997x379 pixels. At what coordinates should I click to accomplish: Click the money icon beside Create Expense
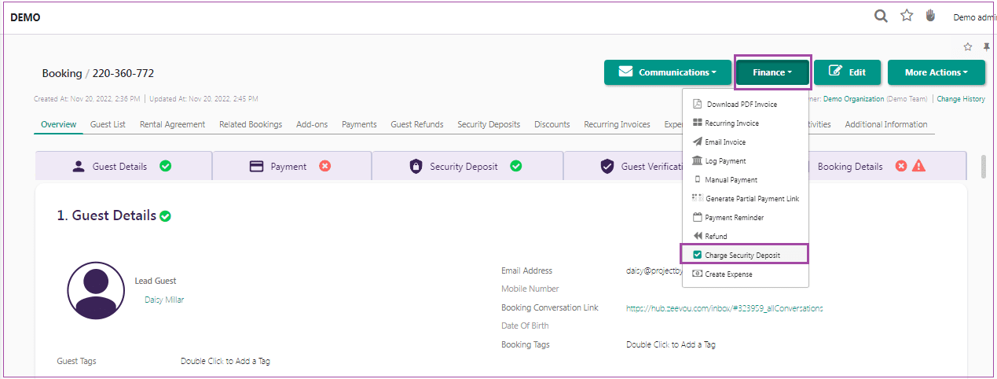[x=698, y=274]
